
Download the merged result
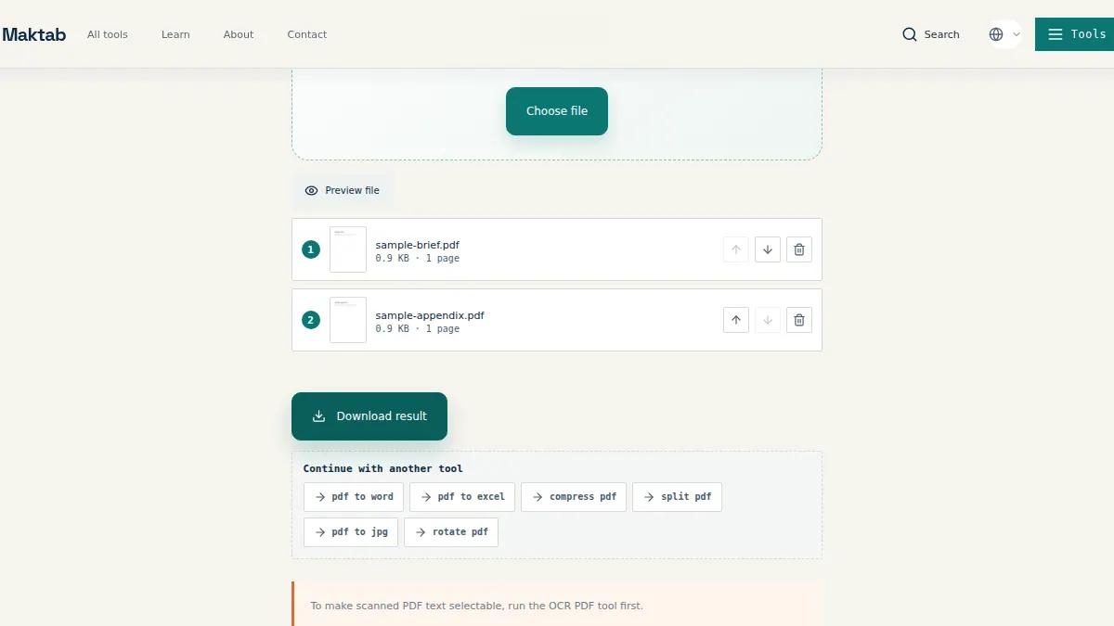point(369,416)
